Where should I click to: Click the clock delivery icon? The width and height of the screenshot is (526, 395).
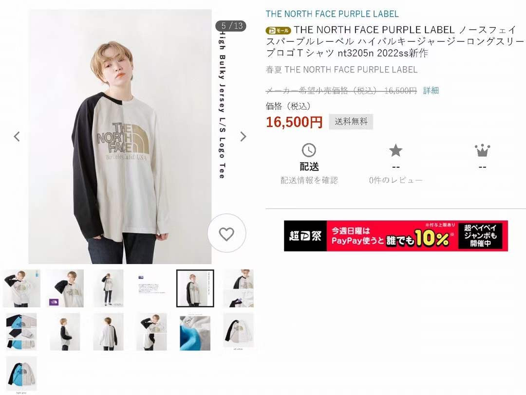[x=309, y=150]
